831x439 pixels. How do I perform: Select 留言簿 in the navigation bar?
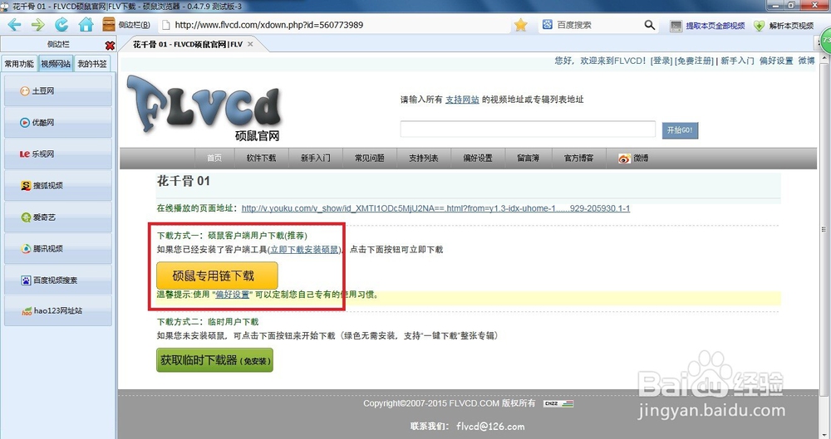pyautogui.click(x=529, y=158)
